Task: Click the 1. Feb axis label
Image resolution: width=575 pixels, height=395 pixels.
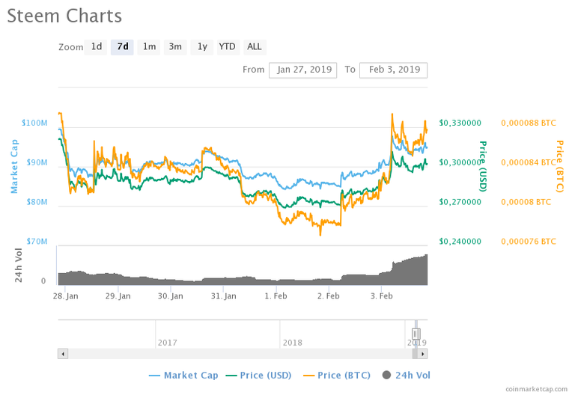Action: coord(276,296)
